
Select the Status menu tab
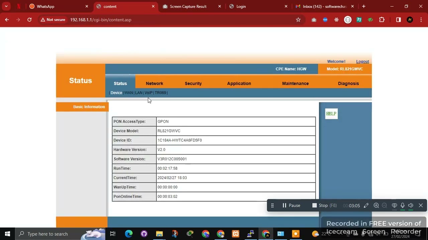tap(120, 83)
